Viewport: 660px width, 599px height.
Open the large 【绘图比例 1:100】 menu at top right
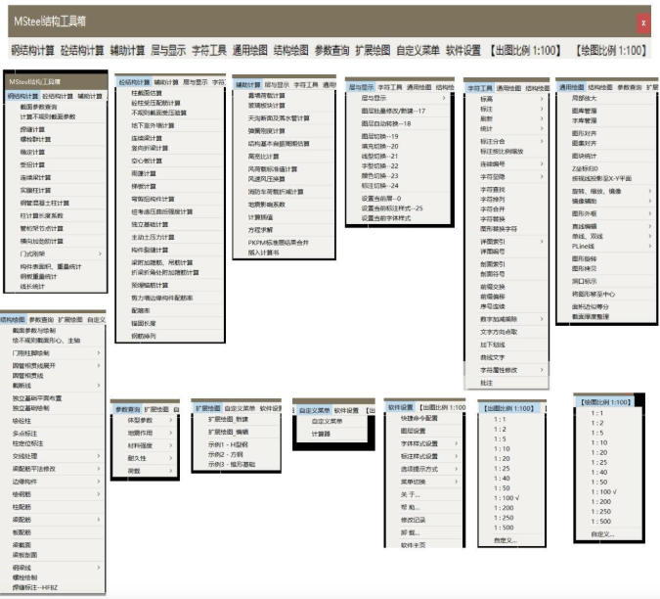(x=611, y=50)
